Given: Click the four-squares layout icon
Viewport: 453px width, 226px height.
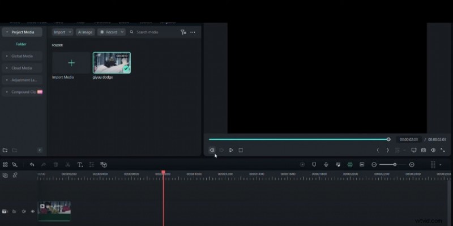Looking at the screenshot, I should (5, 164).
